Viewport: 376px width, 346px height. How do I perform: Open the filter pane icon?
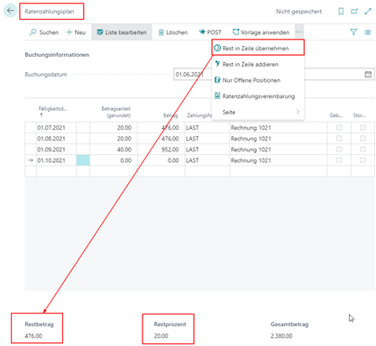point(353,32)
